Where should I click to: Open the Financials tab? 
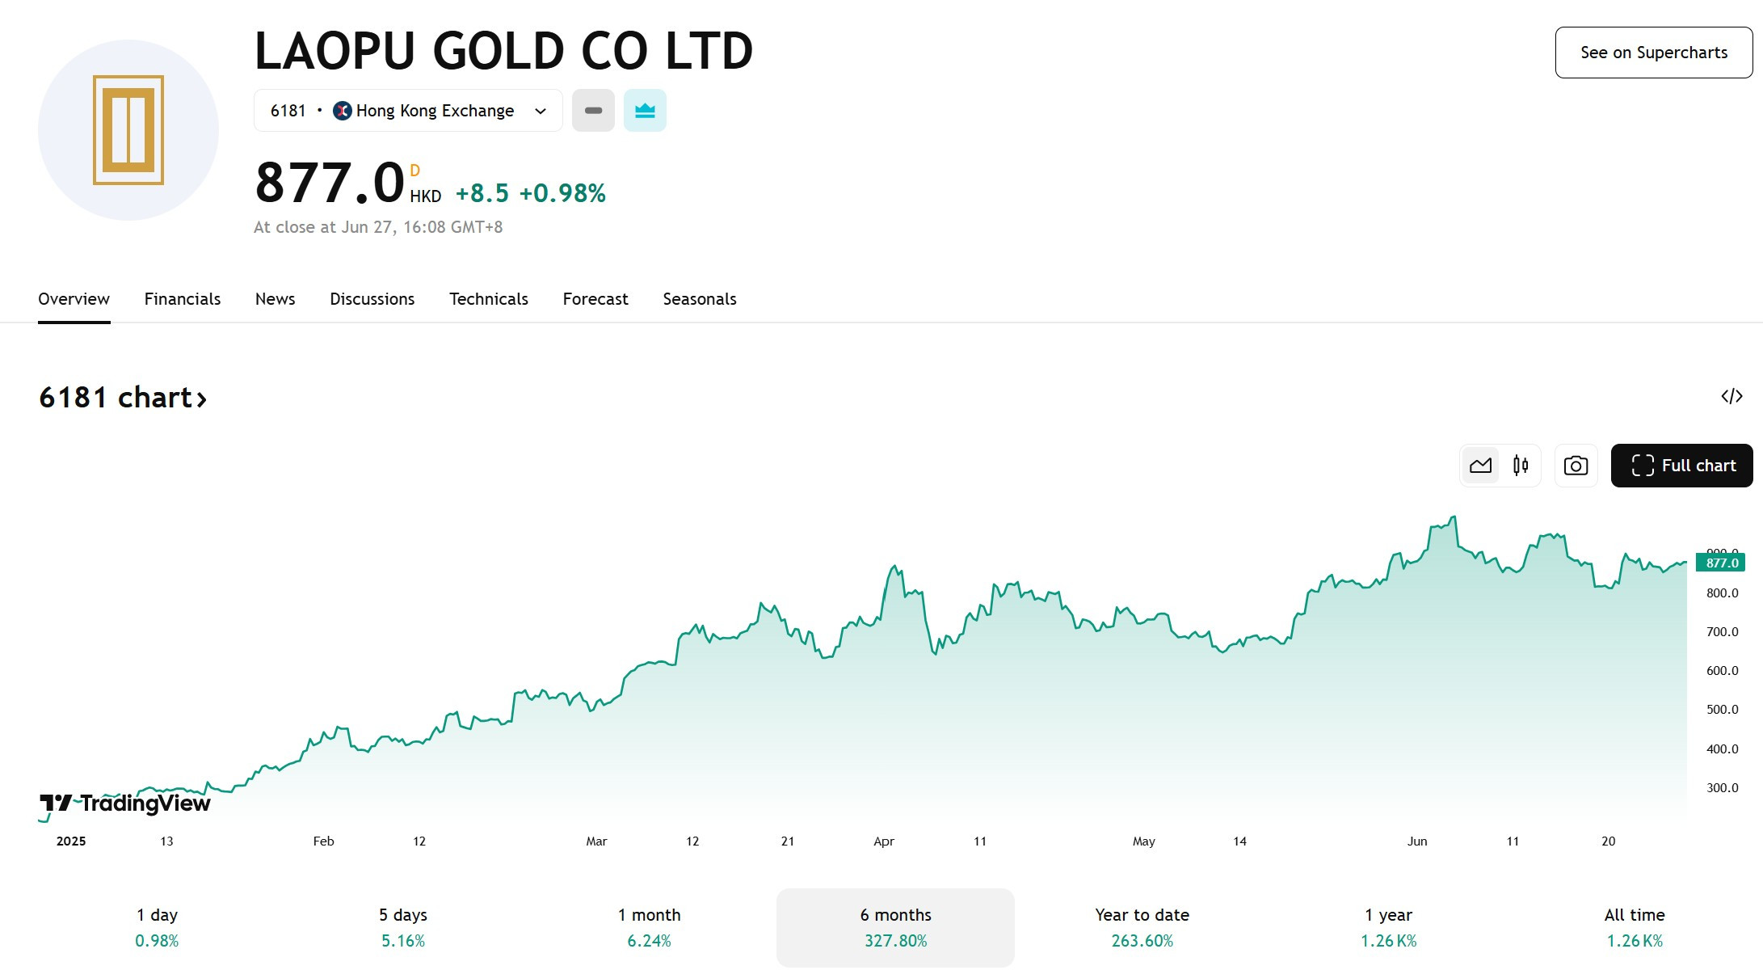click(x=183, y=299)
